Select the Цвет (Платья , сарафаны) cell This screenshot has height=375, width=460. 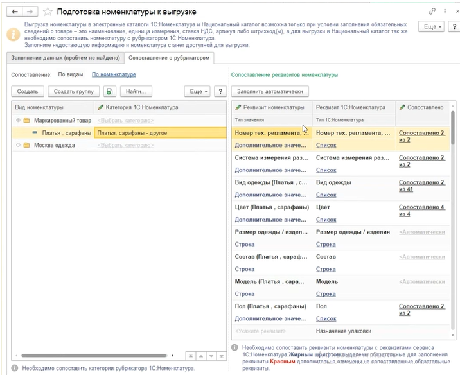(272, 207)
